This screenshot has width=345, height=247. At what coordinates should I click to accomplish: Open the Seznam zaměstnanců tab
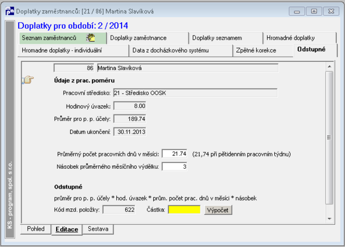[x=63, y=38]
